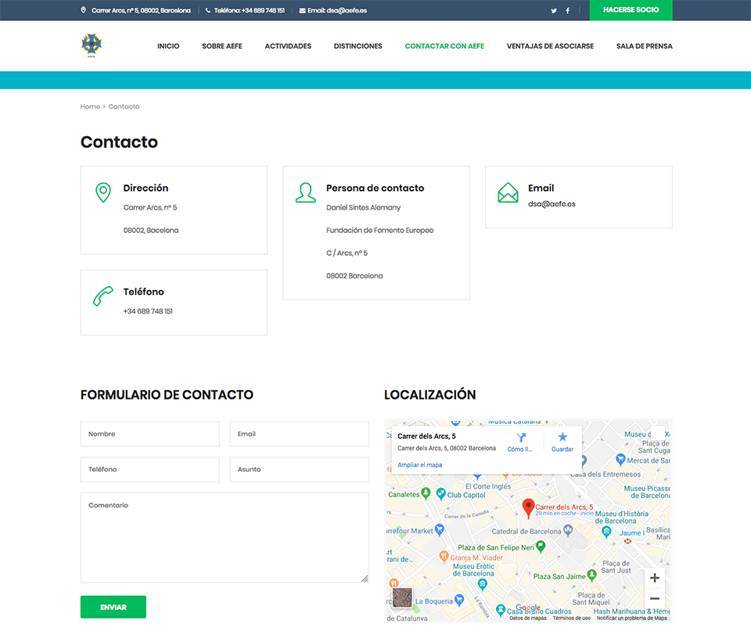Zoom out the map with minus button
This screenshot has height=631, width=751.
(x=655, y=599)
